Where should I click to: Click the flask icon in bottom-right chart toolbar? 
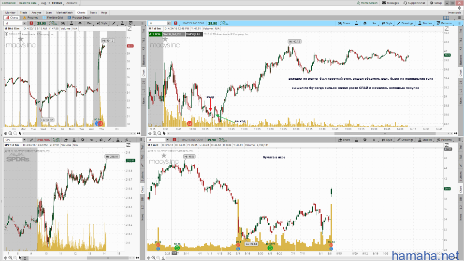pyautogui.click(x=356, y=140)
